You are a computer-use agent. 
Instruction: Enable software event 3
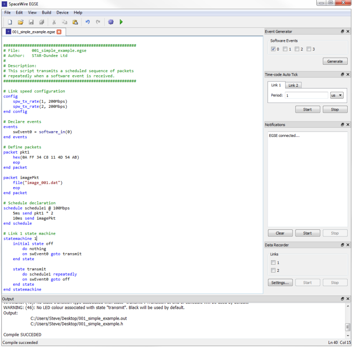309,49
